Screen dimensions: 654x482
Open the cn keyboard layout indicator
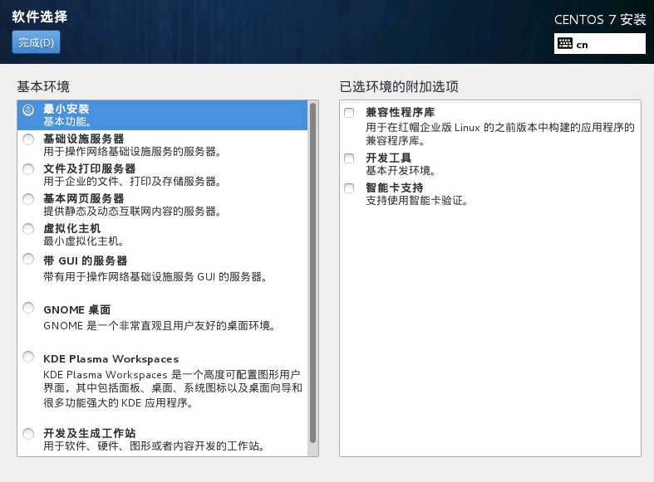pyautogui.click(x=599, y=44)
